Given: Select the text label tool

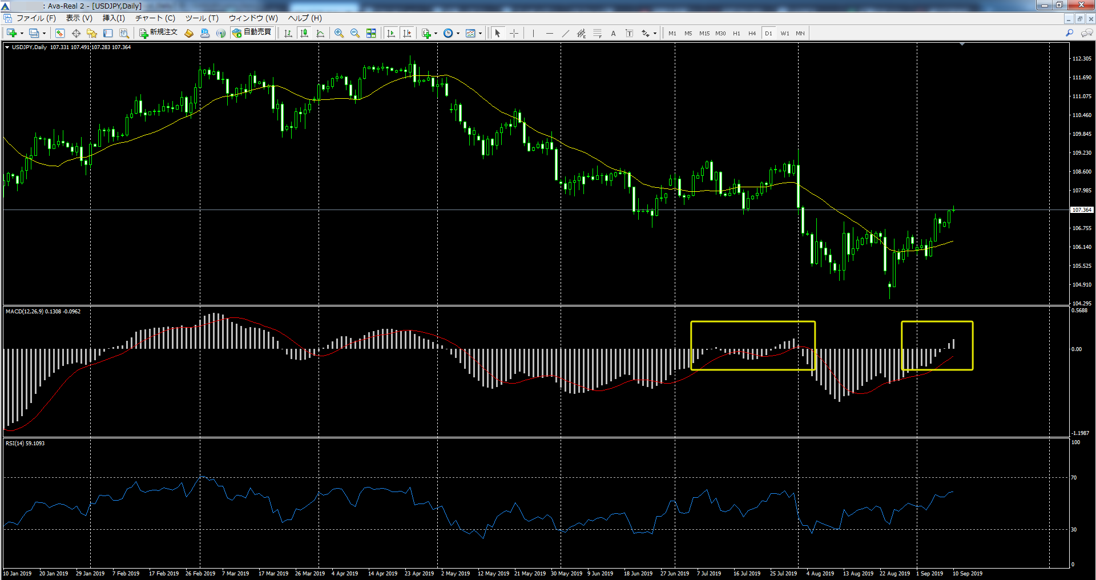Looking at the screenshot, I should coord(613,33).
